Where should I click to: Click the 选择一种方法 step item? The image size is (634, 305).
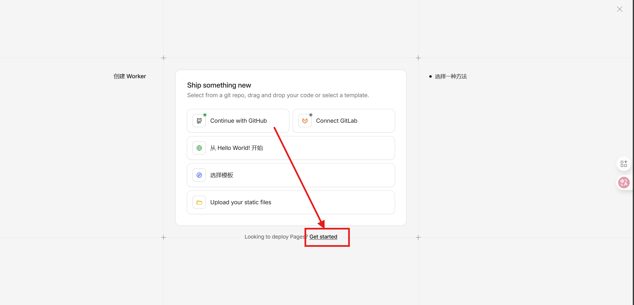point(451,76)
